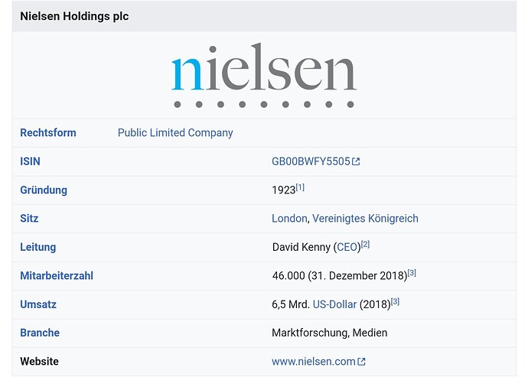This screenshot has width=528, height=377.
Task: Open the Leitung label link
Action: click(x=38, y=247)
